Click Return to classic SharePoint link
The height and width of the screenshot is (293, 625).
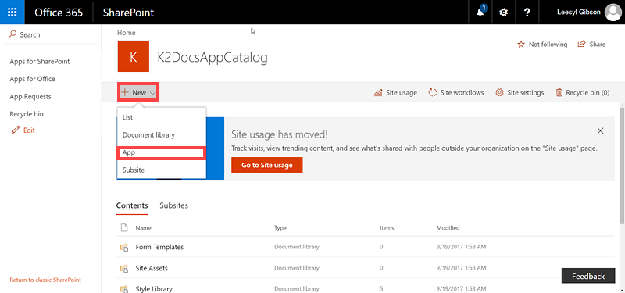45,280
